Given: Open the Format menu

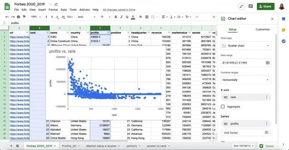Looking at the screenshot, I should coord(53,10).
